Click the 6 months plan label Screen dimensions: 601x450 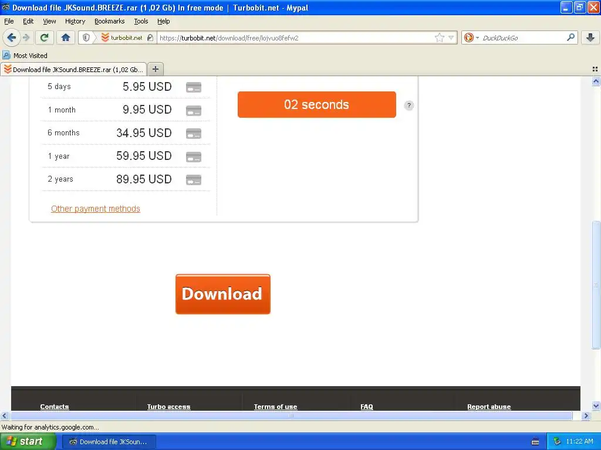tap(63, 133)
